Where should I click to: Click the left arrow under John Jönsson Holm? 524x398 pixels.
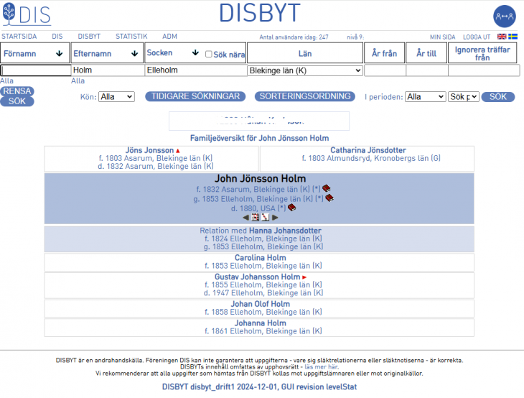(246, 218)
